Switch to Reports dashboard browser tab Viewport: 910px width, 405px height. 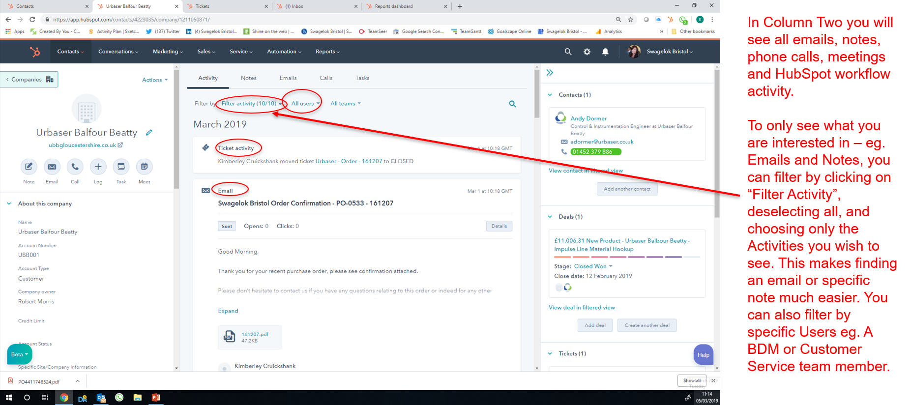point(406,6)
